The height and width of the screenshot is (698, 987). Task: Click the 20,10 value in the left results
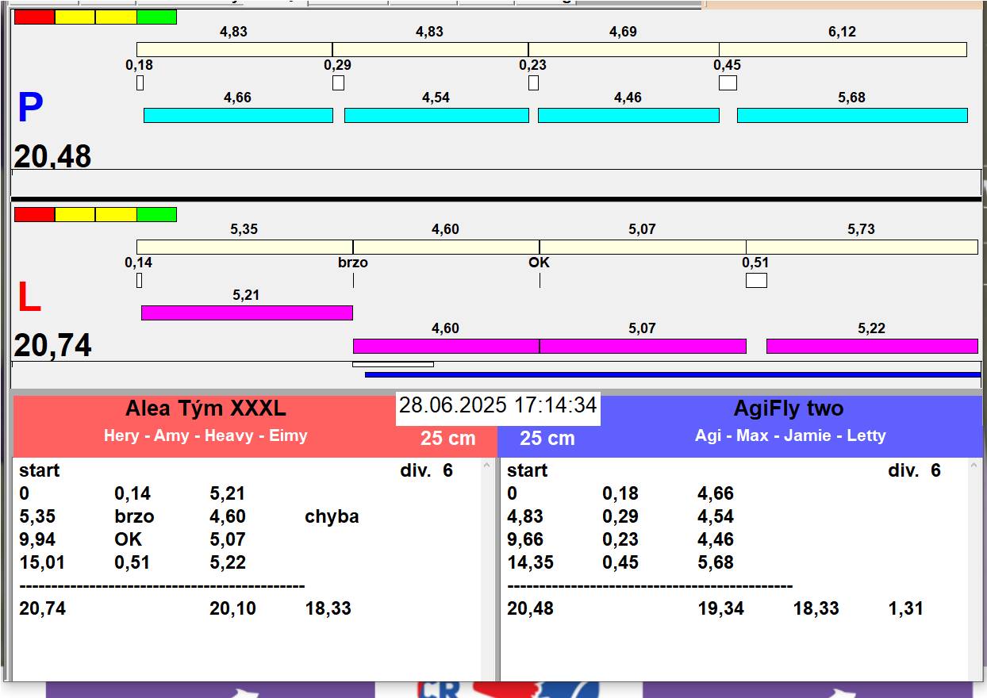(232, 608)
